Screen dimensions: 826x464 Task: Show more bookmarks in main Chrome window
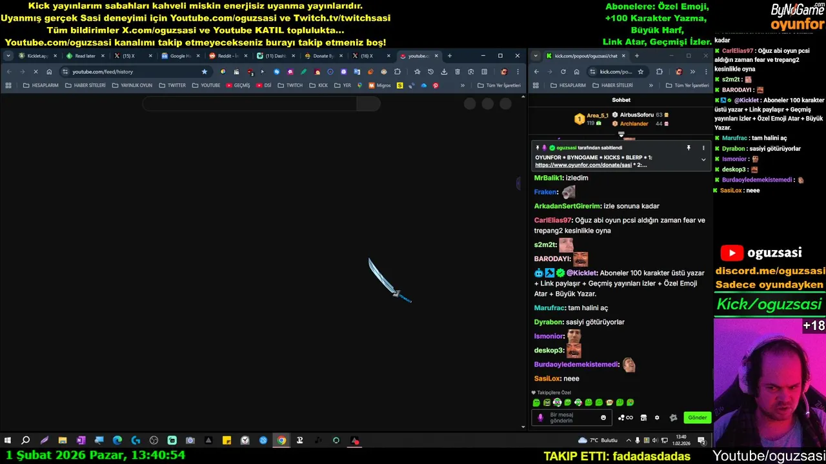(x=462, y=85)
